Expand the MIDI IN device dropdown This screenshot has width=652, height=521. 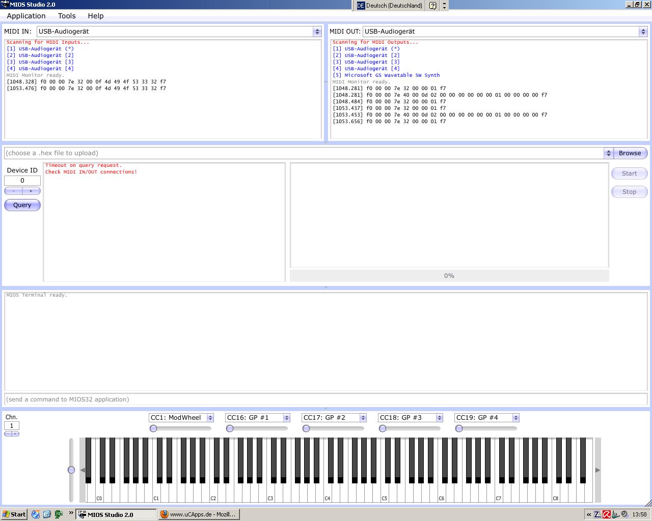(317, 32)
